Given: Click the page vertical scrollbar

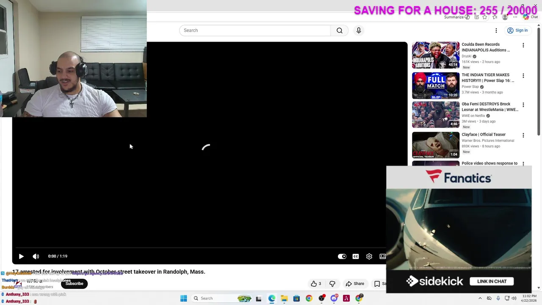Looking at the screenshot, I should point(539,80).
